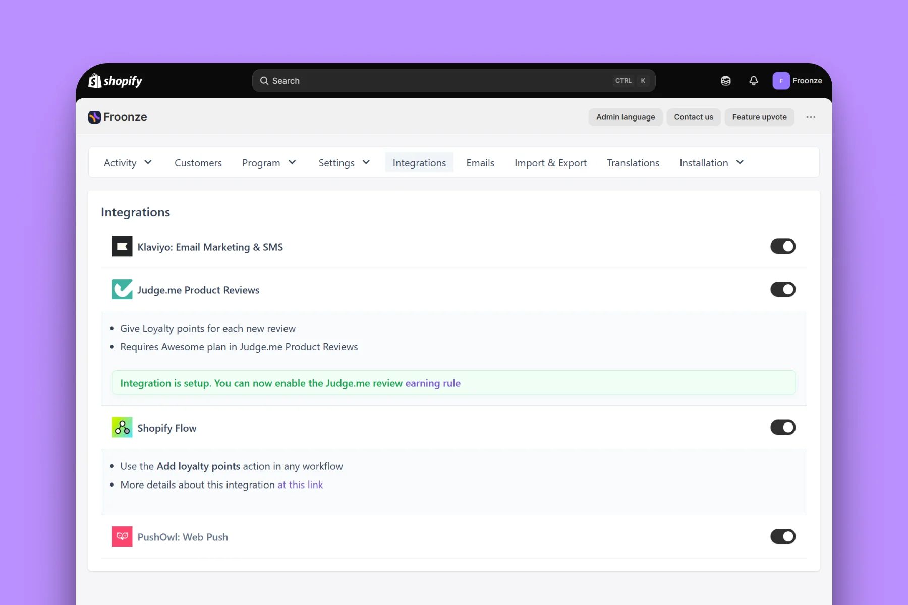The image size is (908, 605).
Task: Open the Sidekick assistant icon
Action: click(x=726, y=81)
